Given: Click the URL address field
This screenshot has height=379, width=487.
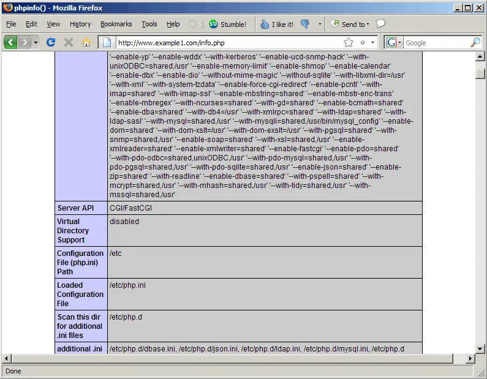Looking at the screenshot, I should pyautogui.click(x=229, y=43).
